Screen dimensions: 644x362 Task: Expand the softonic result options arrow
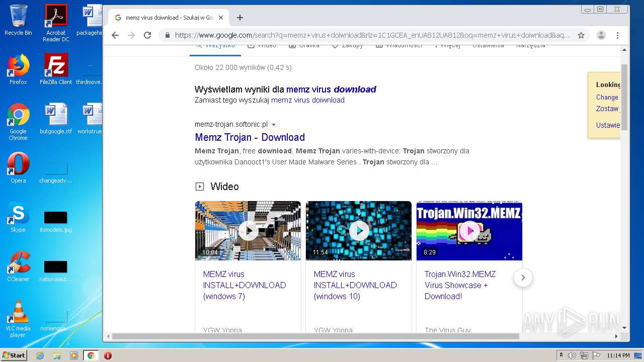(274, 125)
